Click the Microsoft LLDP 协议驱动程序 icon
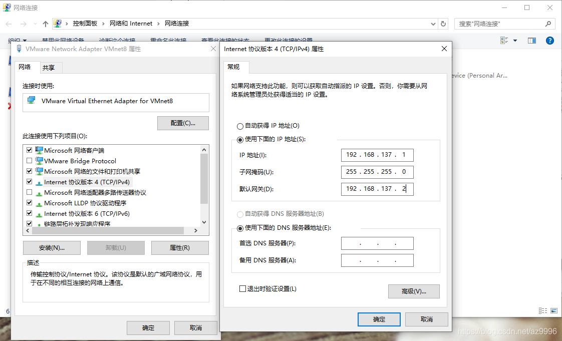This screenshot has width=562, height=341. pyautogui.click(x=39, y=204)
